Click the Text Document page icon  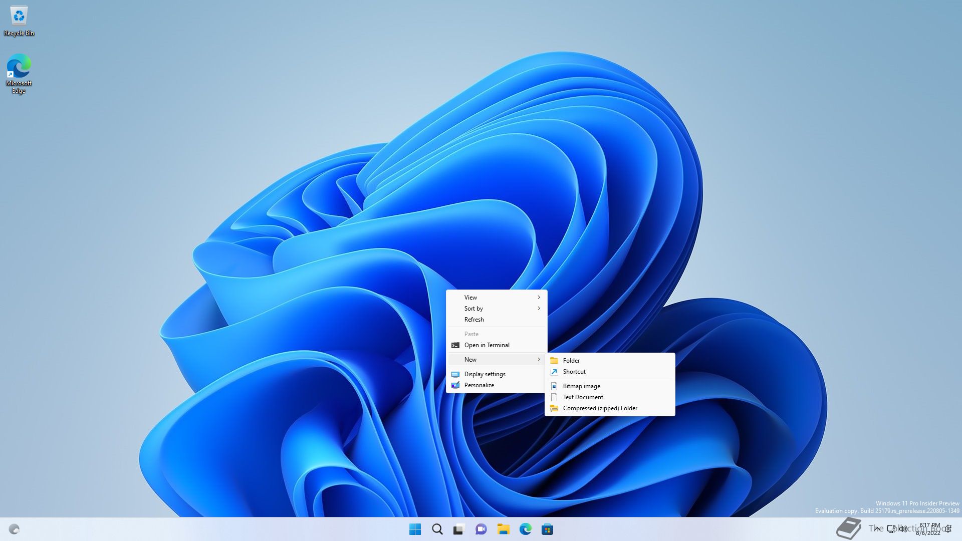click(x=554, y=397)
